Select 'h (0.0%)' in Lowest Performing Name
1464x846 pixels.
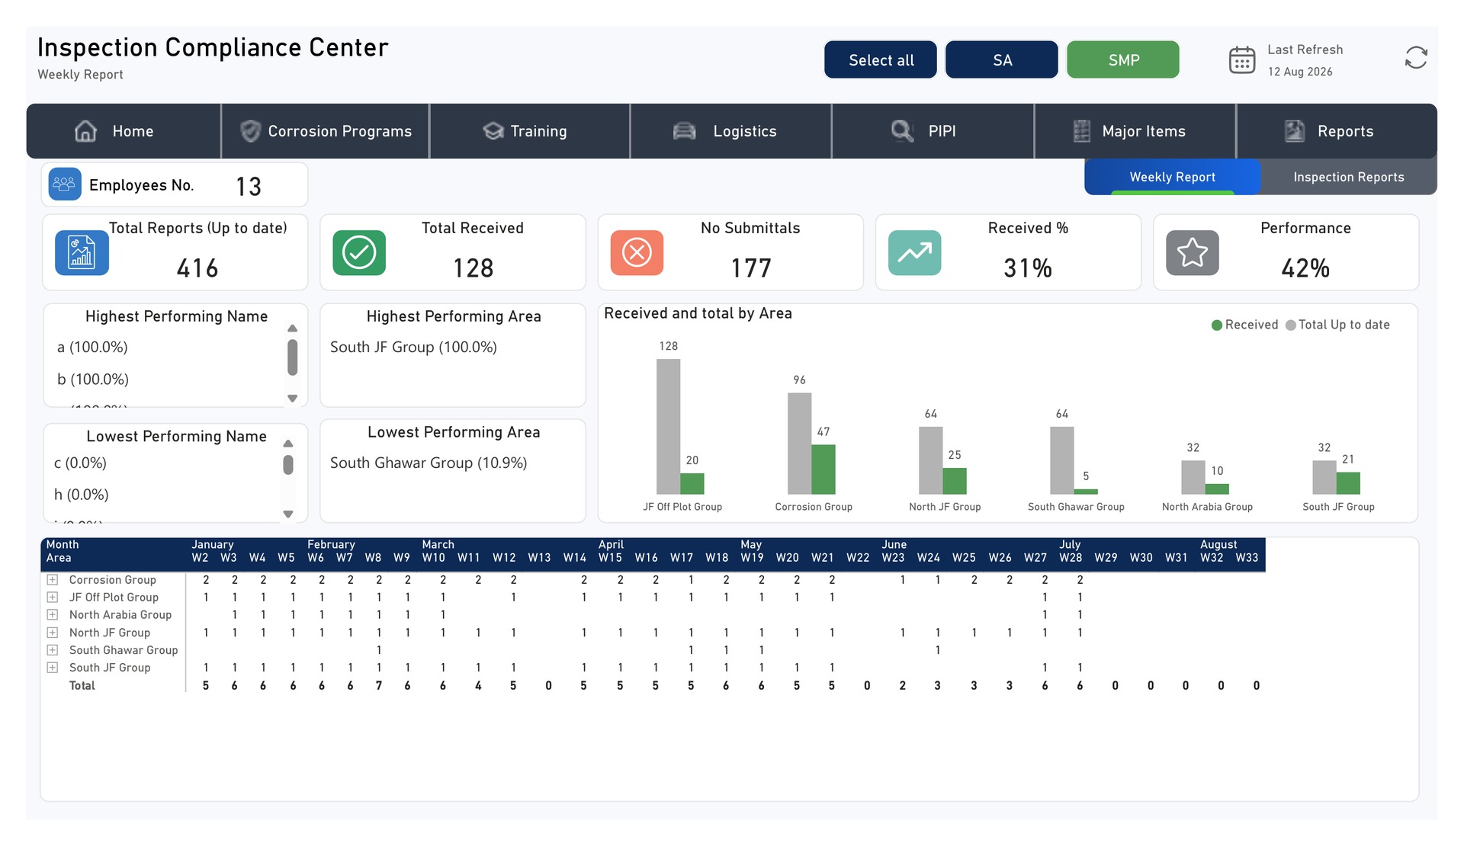point(81,495)
